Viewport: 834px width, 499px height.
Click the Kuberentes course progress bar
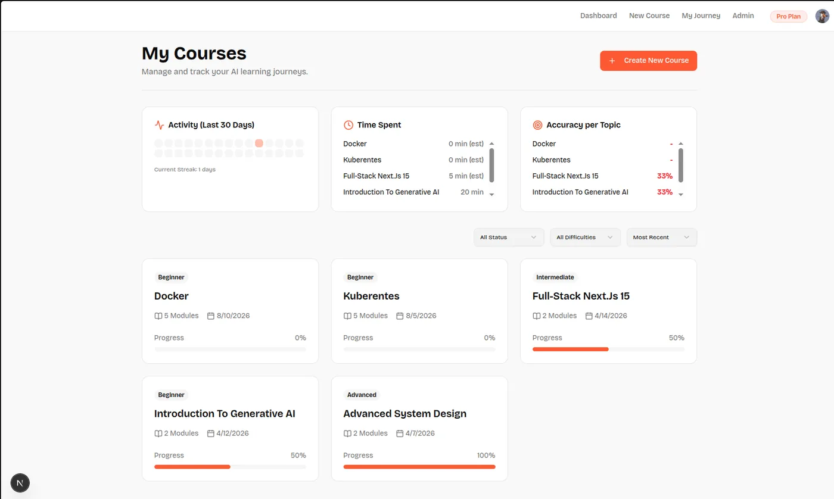[419, 350]
